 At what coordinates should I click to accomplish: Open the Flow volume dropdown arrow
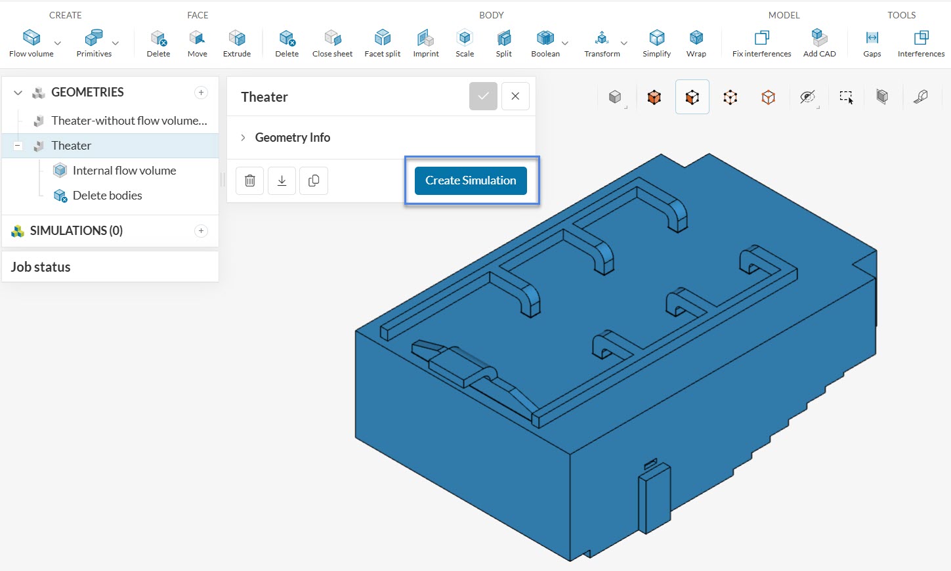(x=58, y=43)
